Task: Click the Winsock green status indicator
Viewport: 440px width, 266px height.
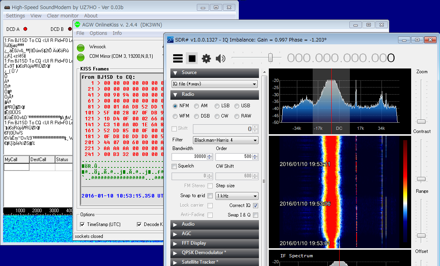Action: tap(81, 48)
